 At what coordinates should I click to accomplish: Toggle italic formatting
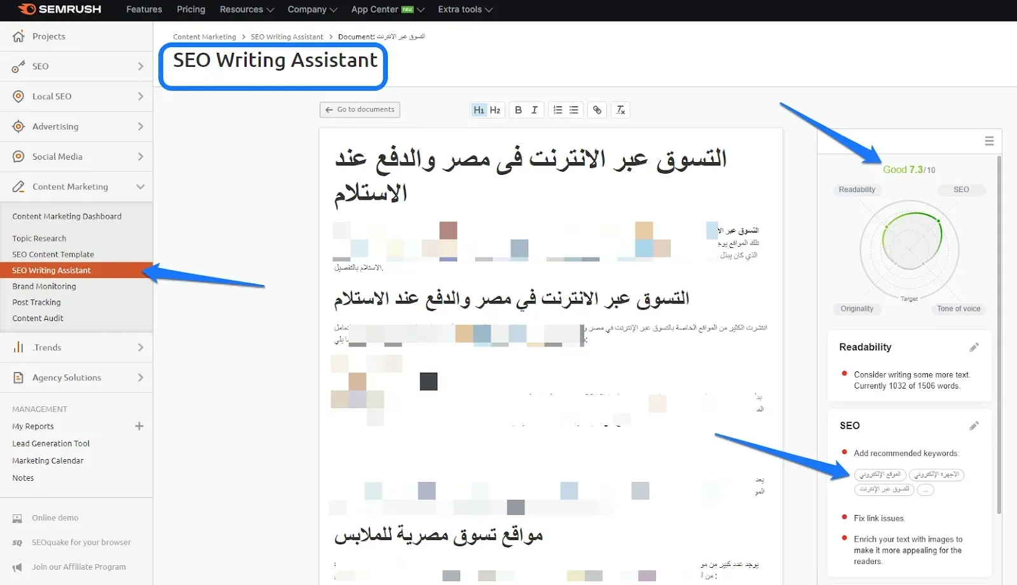(x=535, y=110)
